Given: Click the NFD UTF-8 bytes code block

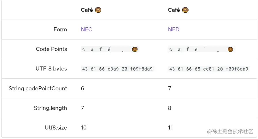Looking at the screenshot, I should (x=209, y=69).
